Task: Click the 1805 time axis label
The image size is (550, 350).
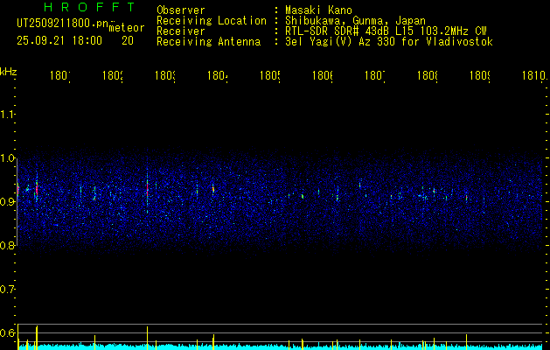Action: (269, 75)
